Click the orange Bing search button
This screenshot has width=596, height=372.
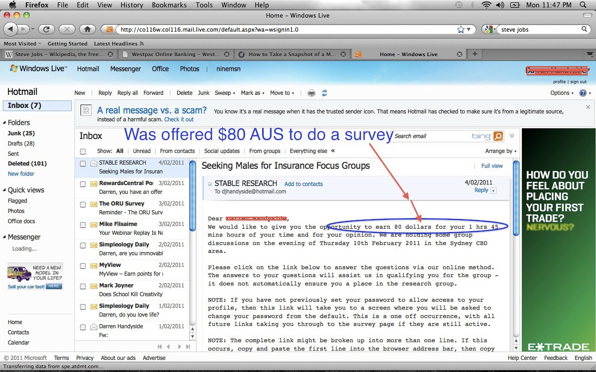coord(498,136)
